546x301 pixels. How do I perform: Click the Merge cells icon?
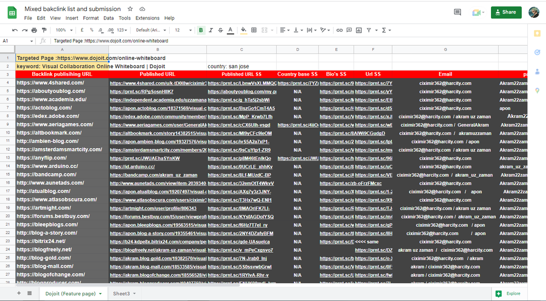(x=264, y=30)
